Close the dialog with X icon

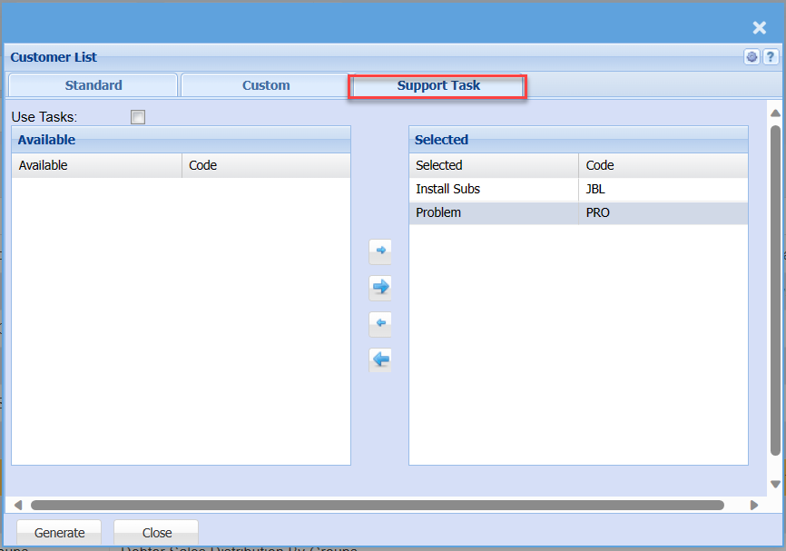pos(760,27)
